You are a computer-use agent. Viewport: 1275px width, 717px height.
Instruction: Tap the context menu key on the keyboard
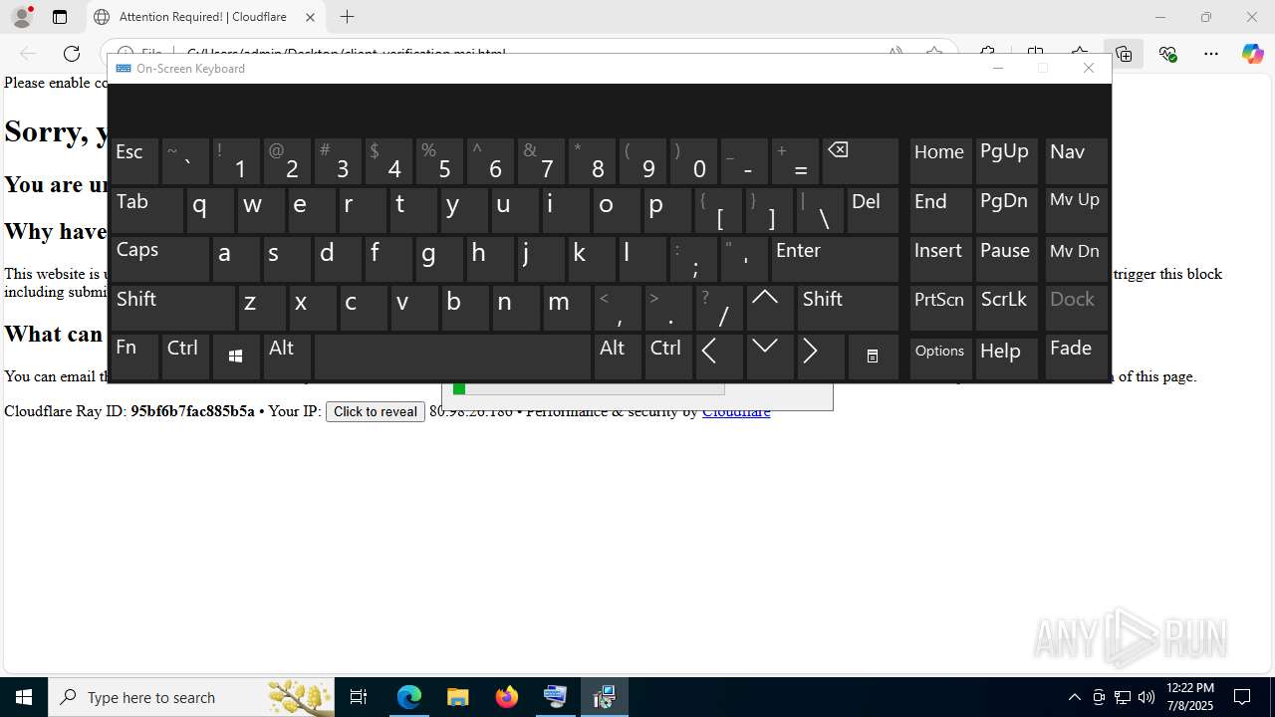click(872, 357)
